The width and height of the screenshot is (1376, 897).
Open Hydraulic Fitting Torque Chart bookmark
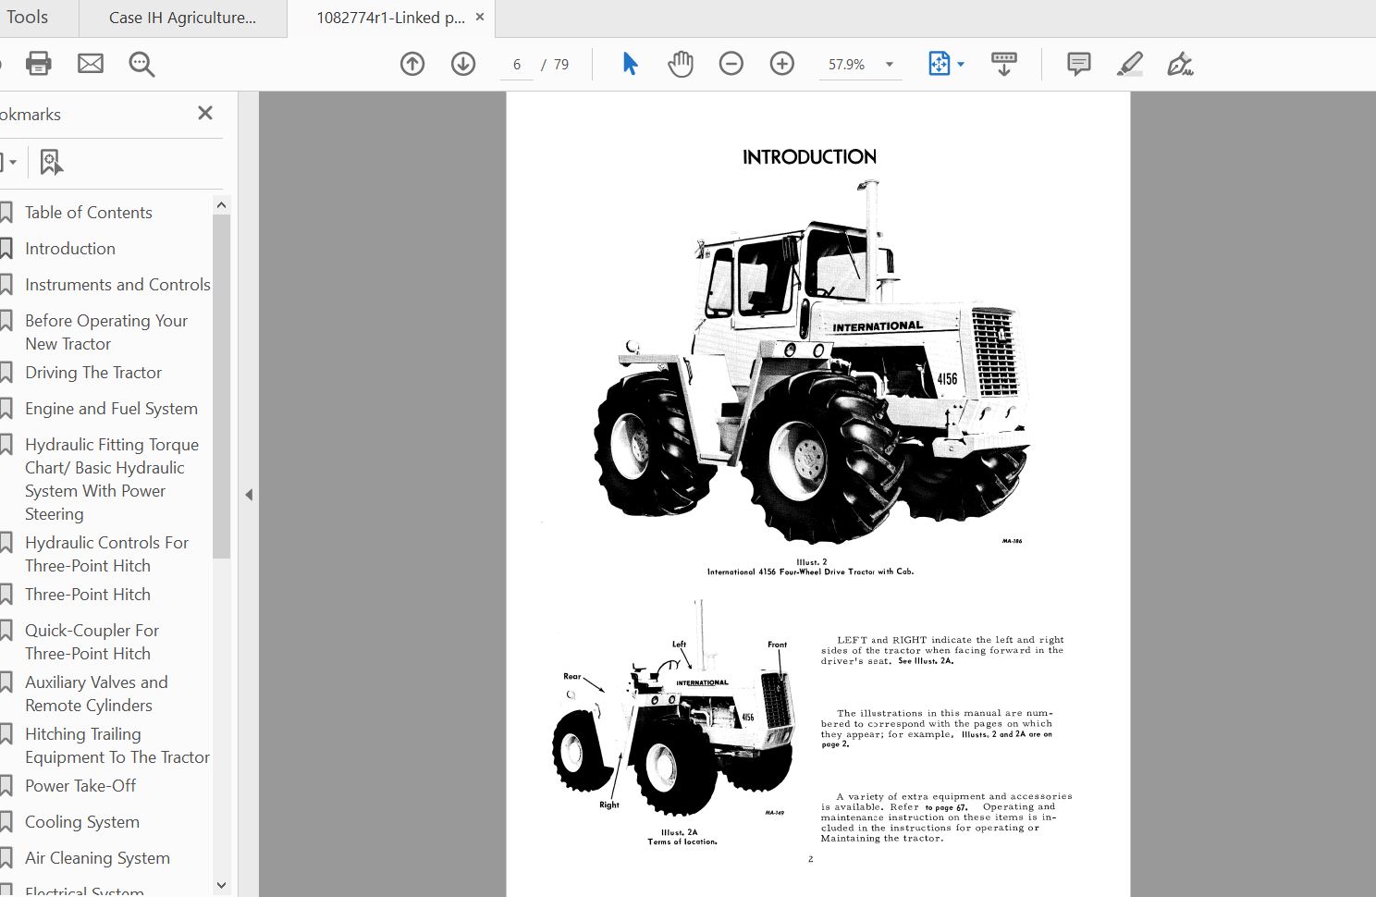[112, 479]
